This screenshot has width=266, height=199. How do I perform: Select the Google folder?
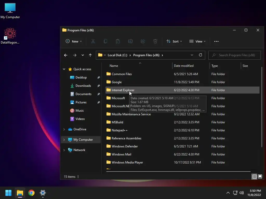pos(182,82)
